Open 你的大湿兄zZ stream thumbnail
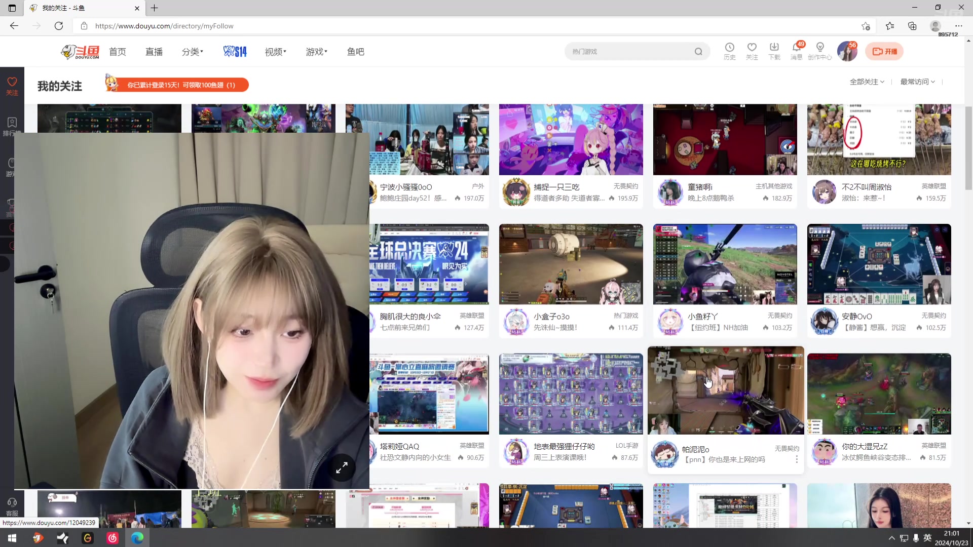Viewport: 973px width, 547px height. pos(879,394)
